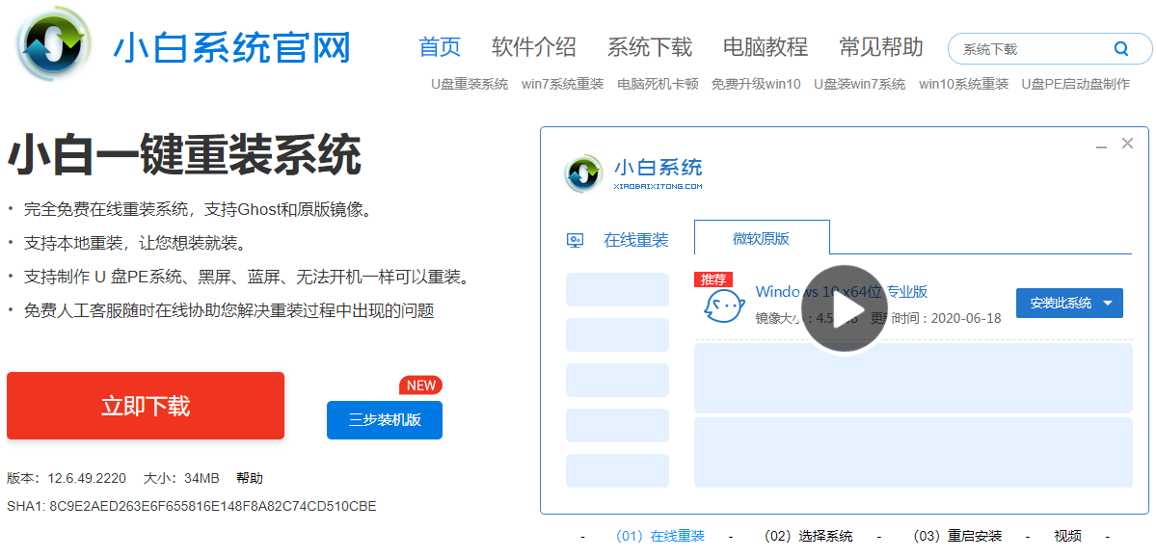
Task: Open the 帮助 link near version info
Action: [249, 478]
